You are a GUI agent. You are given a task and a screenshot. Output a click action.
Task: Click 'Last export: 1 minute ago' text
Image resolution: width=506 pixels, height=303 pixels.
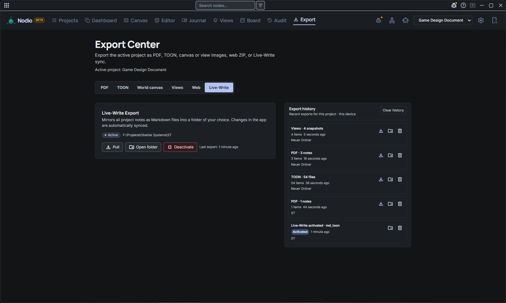coord(219,147)
